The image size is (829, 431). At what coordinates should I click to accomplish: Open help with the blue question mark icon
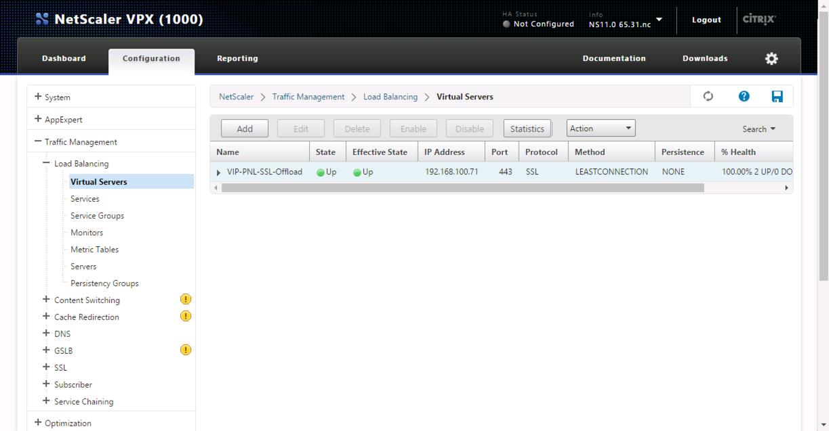click(x=744, y=96)
